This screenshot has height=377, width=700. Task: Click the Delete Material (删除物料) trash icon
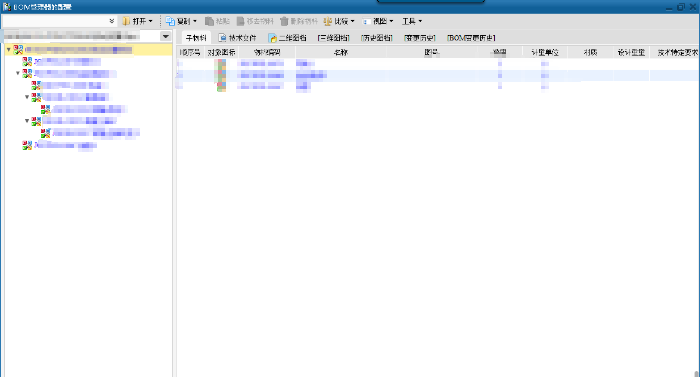284,21
